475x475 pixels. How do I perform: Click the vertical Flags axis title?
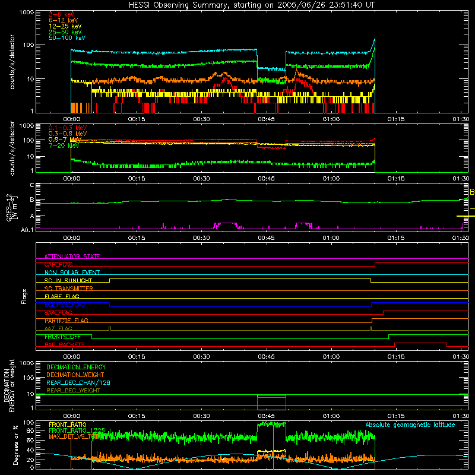tap(24, 296)
